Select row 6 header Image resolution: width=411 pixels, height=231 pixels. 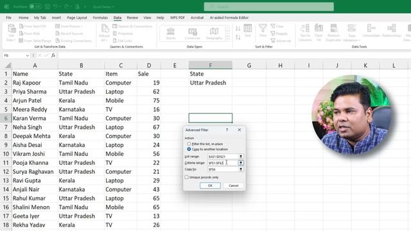(6, 118)
